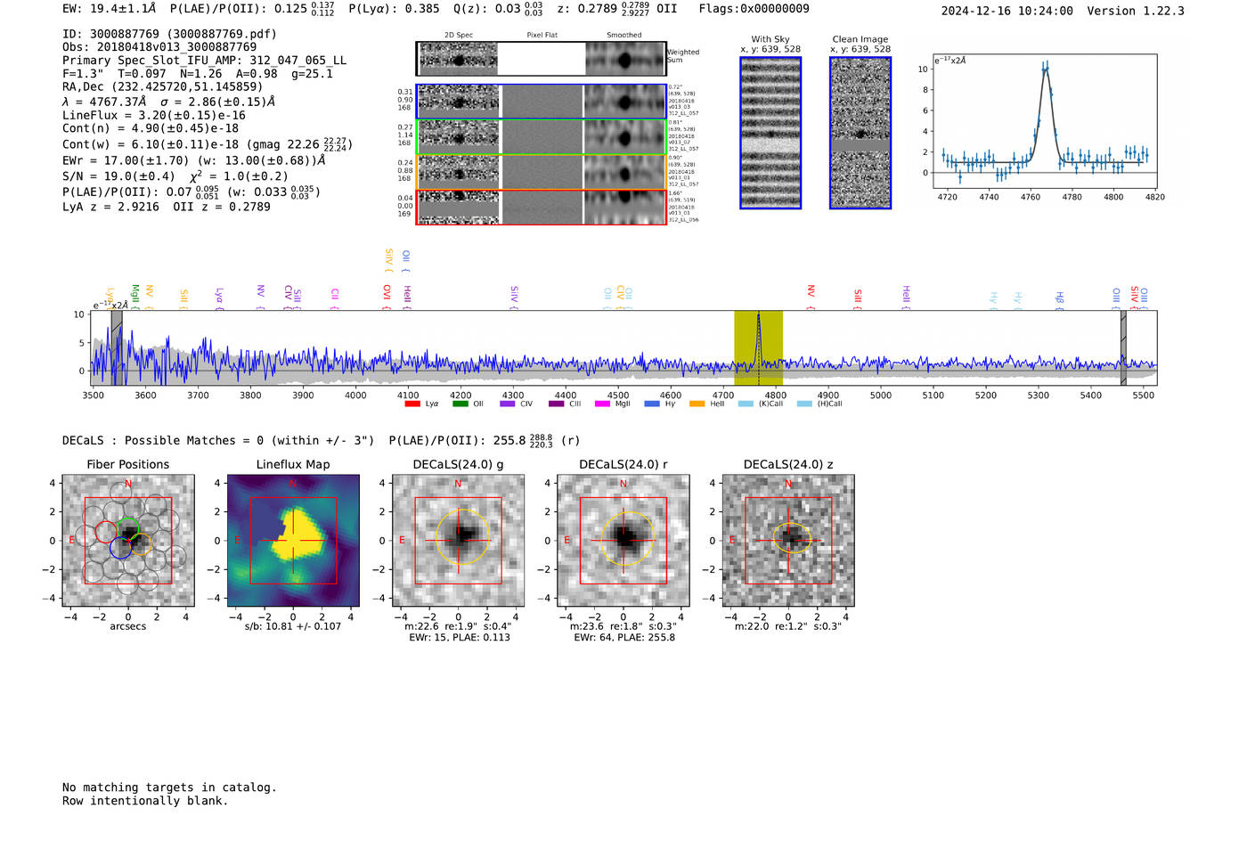Click the magenta CII line marker
This screenshot has width=1247, height=849.
click(335, 298)
